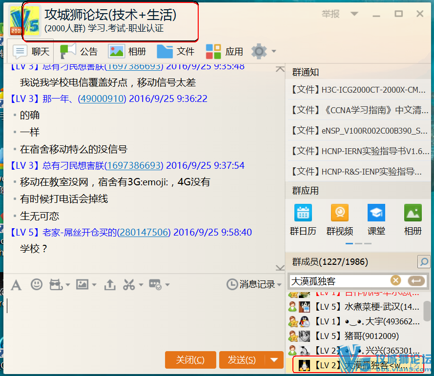Open the 消息记录 message history dropdown
This screenshot has height=376, width=434.
[254, 284]
